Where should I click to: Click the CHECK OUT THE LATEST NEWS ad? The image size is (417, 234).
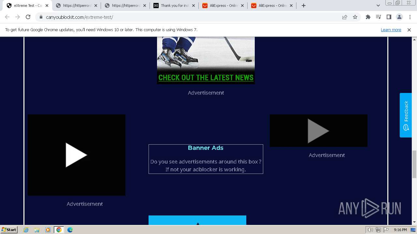click(206, 78)
